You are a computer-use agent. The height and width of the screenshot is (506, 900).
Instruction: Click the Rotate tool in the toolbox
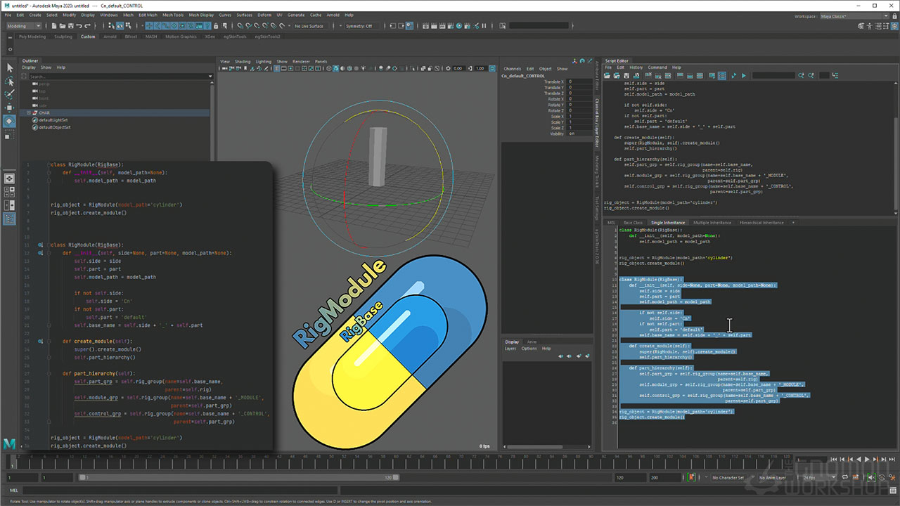pos(10,121)
